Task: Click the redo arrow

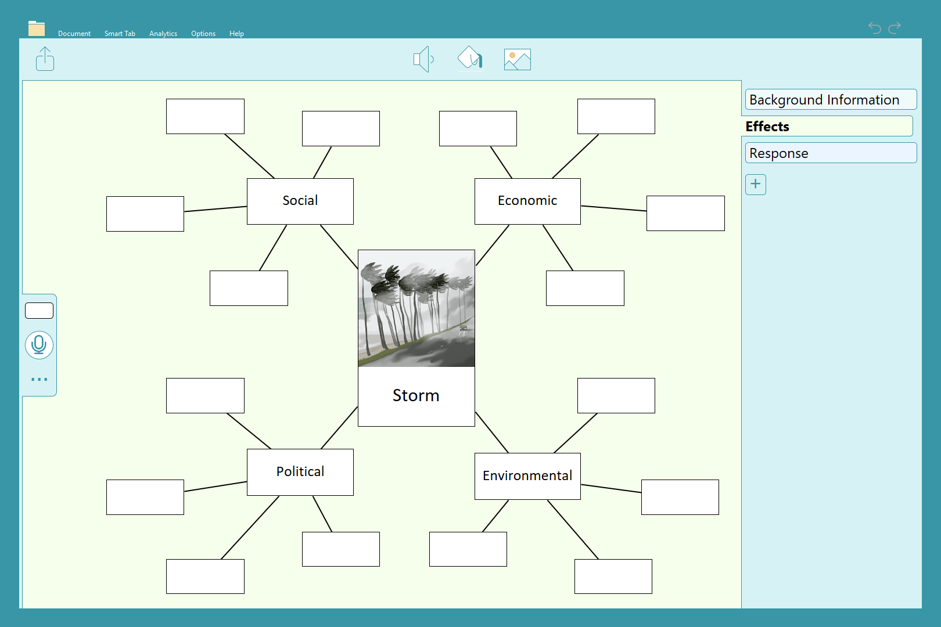Action: 895,27
